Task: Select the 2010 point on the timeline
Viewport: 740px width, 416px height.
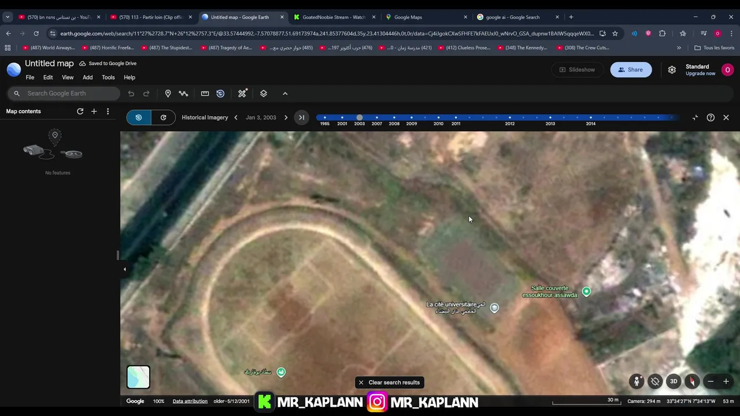Action: (438, 118)
